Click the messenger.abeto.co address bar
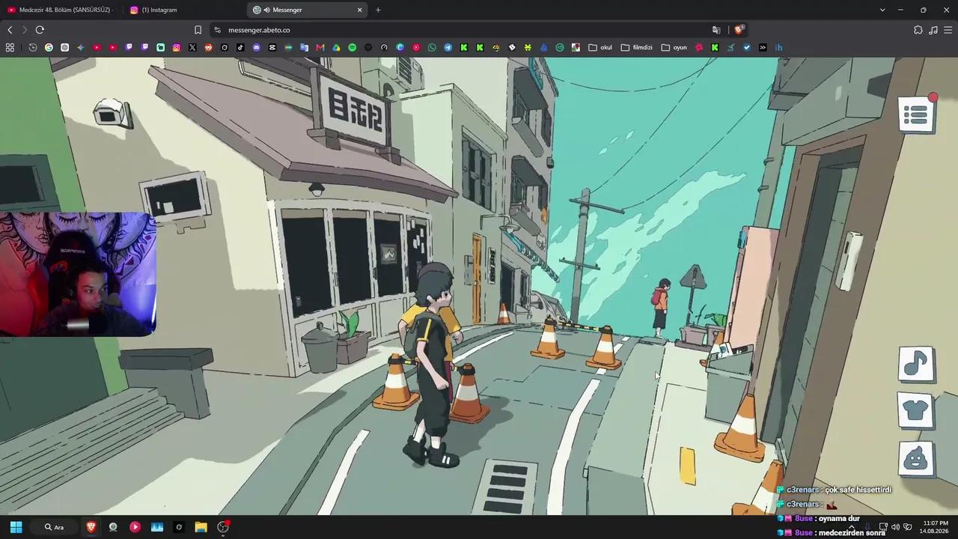The height and width of the screenshot is (539, 958). tap(479, 30)
